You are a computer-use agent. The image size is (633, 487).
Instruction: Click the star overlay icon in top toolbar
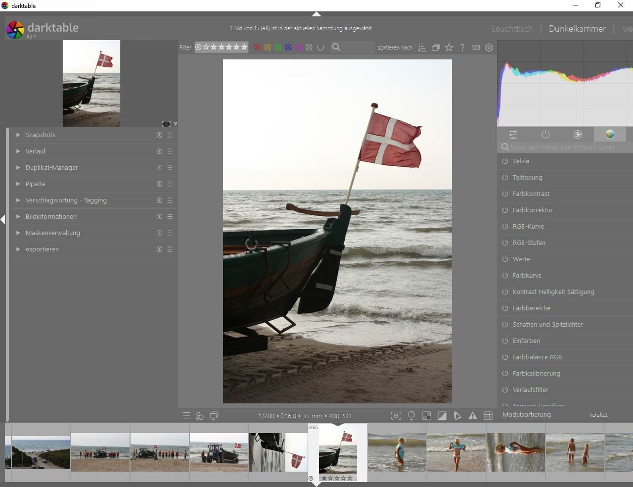click(x=449, y=48)
